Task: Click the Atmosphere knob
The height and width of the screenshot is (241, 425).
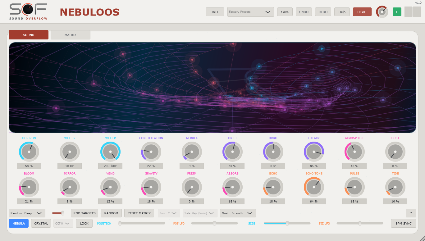Action: tap(354, 152)
